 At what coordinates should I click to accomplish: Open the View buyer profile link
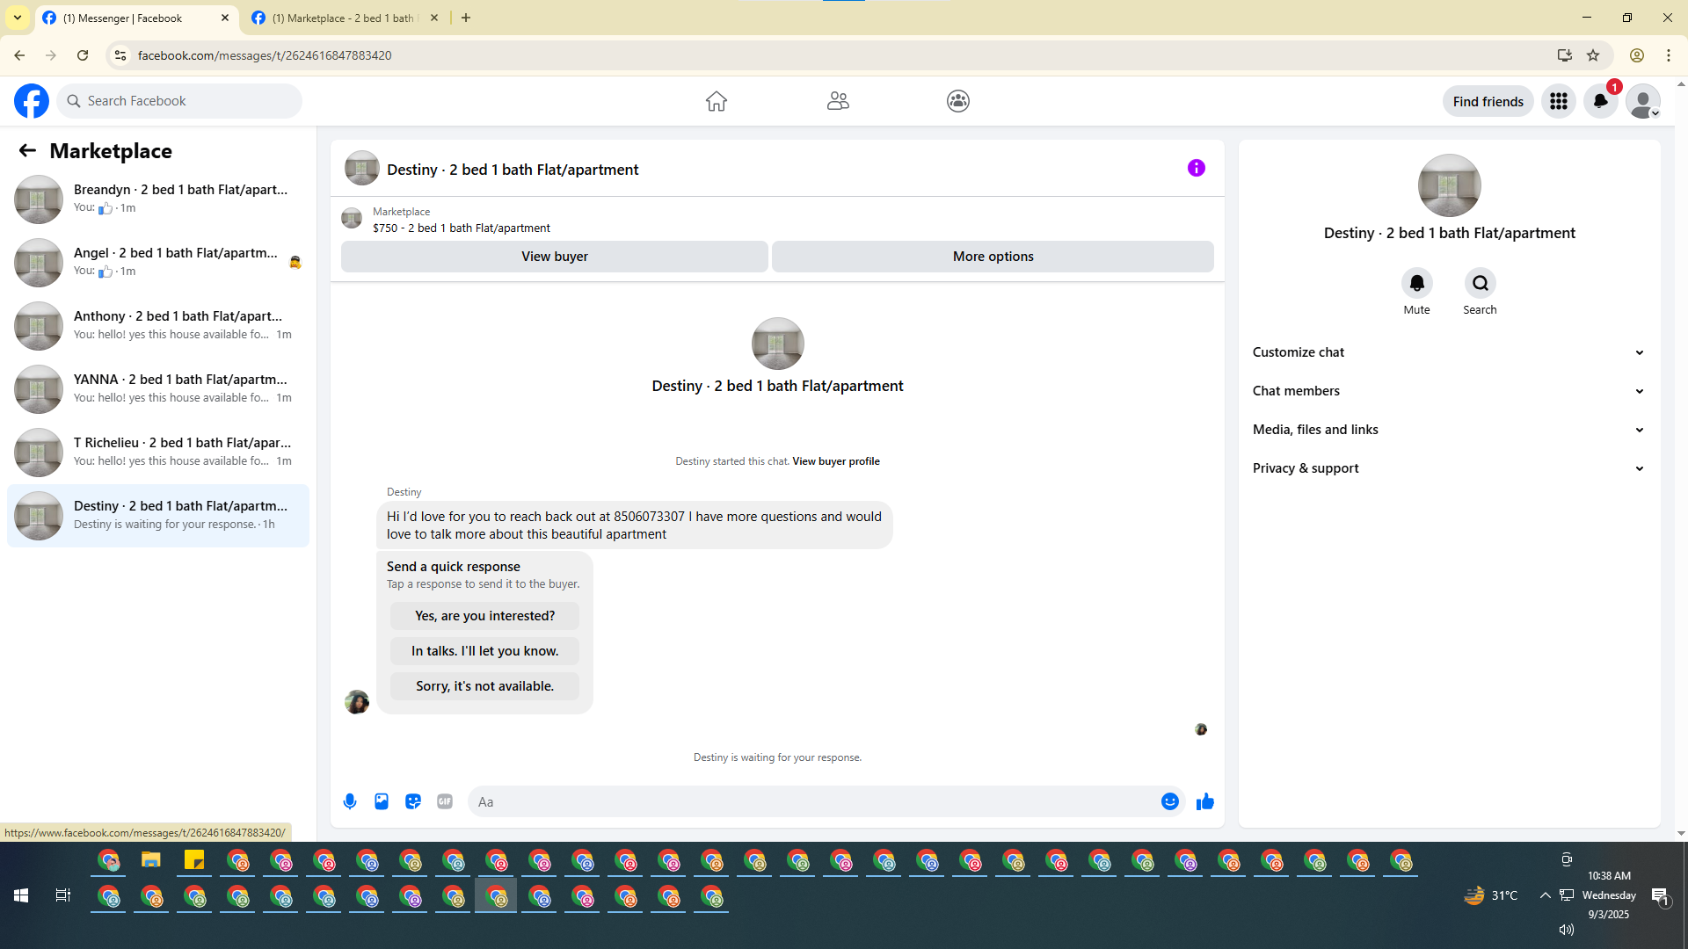836,461
